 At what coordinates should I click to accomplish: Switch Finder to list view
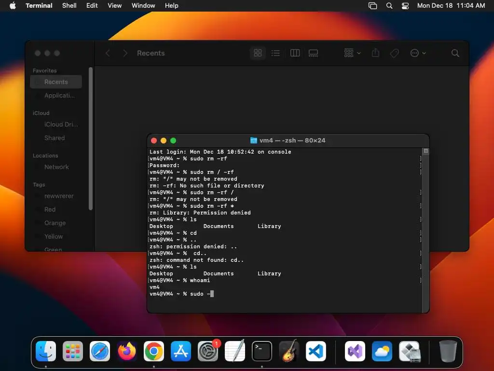tap(275, 53)
